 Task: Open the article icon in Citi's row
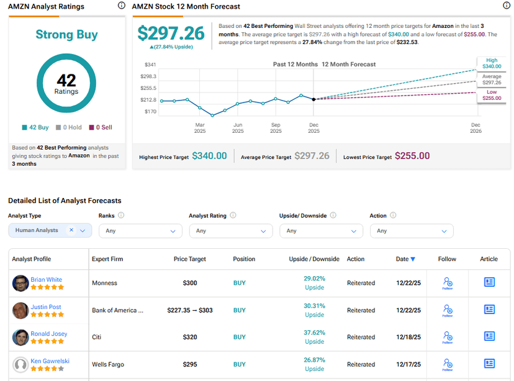[x=489, y=337]
